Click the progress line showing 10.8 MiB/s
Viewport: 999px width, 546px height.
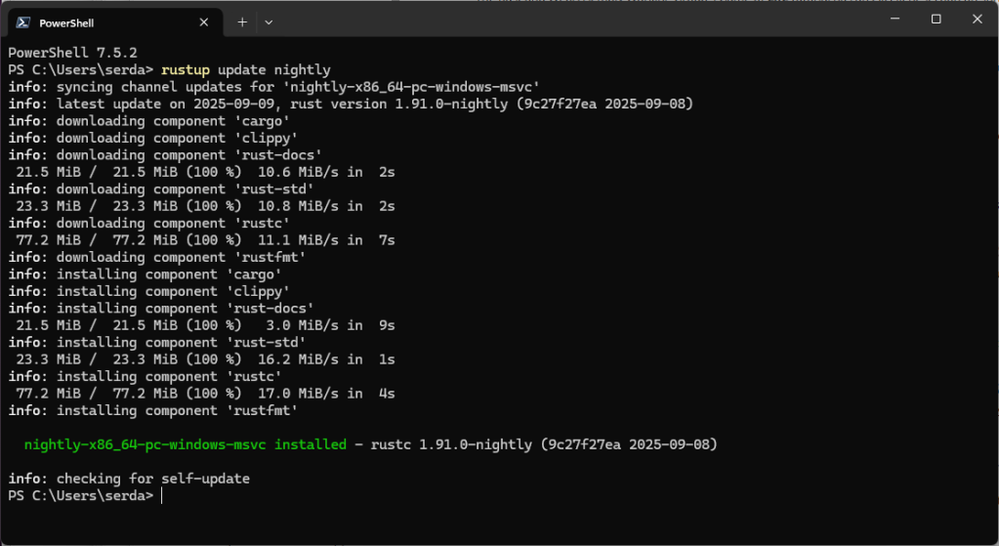(x=205, y=206)
